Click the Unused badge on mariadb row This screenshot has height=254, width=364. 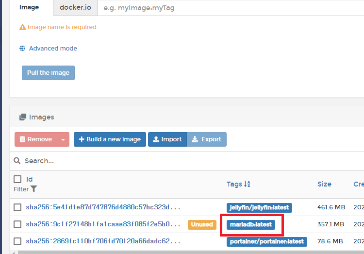(x=202, y=224)
